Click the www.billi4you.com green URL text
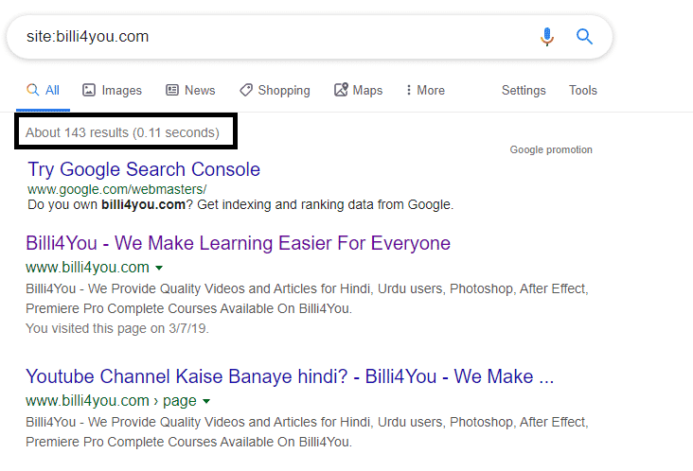The width and height of the screenshot is (693, 471). point(87,268)
